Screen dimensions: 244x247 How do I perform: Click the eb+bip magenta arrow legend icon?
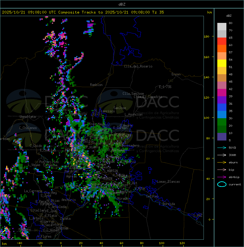[x=222, y=177]
